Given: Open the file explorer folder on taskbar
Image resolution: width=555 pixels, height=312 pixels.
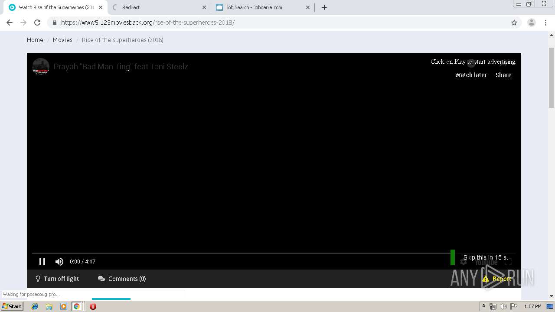Looking at the screenshot, I should pos(49,306).
